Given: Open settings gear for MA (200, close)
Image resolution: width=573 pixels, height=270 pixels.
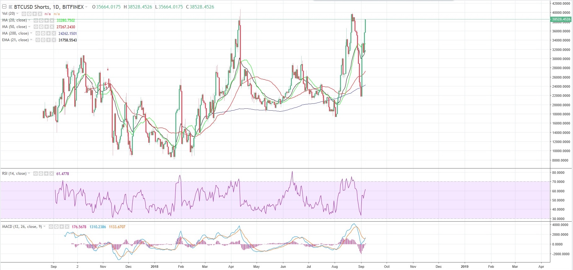Looking at the screenshot, I should point(43,33).
